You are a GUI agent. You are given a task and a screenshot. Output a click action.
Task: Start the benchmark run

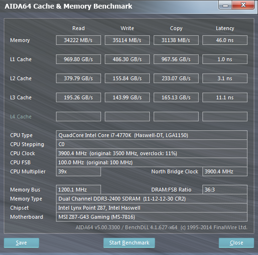click(129, 243)
